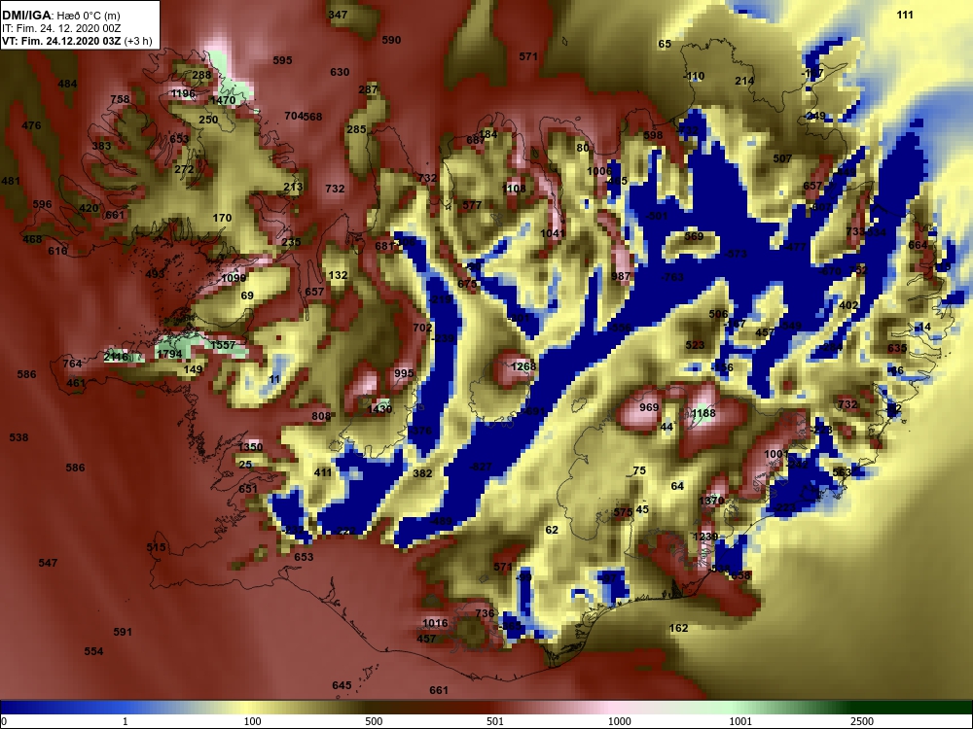Click the 'DMI/IGA: Hæð 0°C (m)' title text
The image size is (973, 729).
[60, 16]
